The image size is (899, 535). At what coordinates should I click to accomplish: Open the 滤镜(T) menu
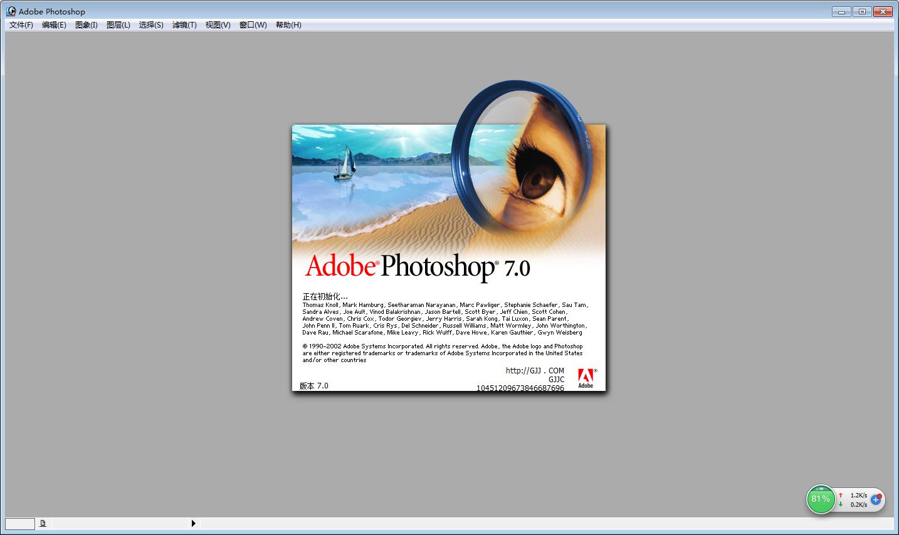184,25
